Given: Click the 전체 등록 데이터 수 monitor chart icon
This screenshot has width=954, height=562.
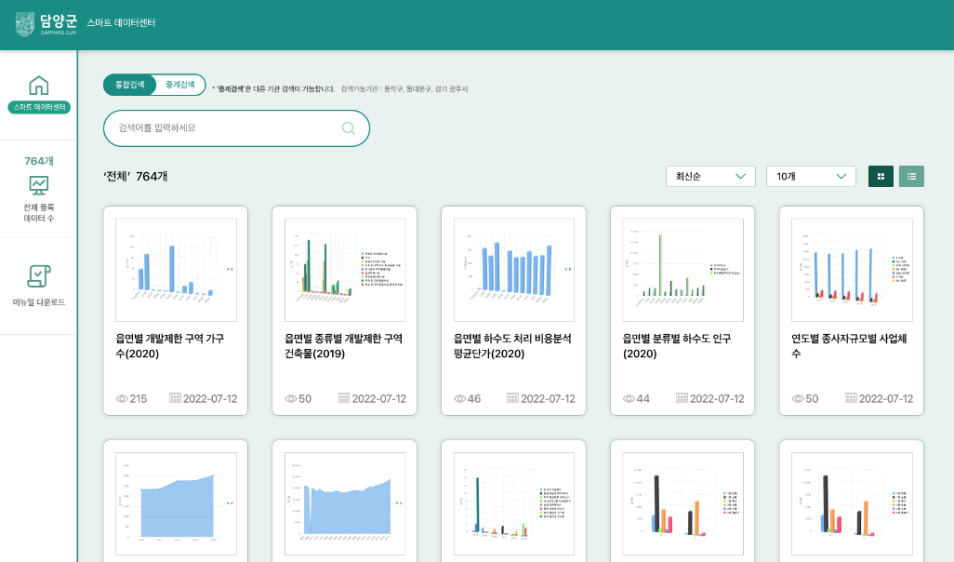Looking at the screenshot, I should (x=38, y=187).
